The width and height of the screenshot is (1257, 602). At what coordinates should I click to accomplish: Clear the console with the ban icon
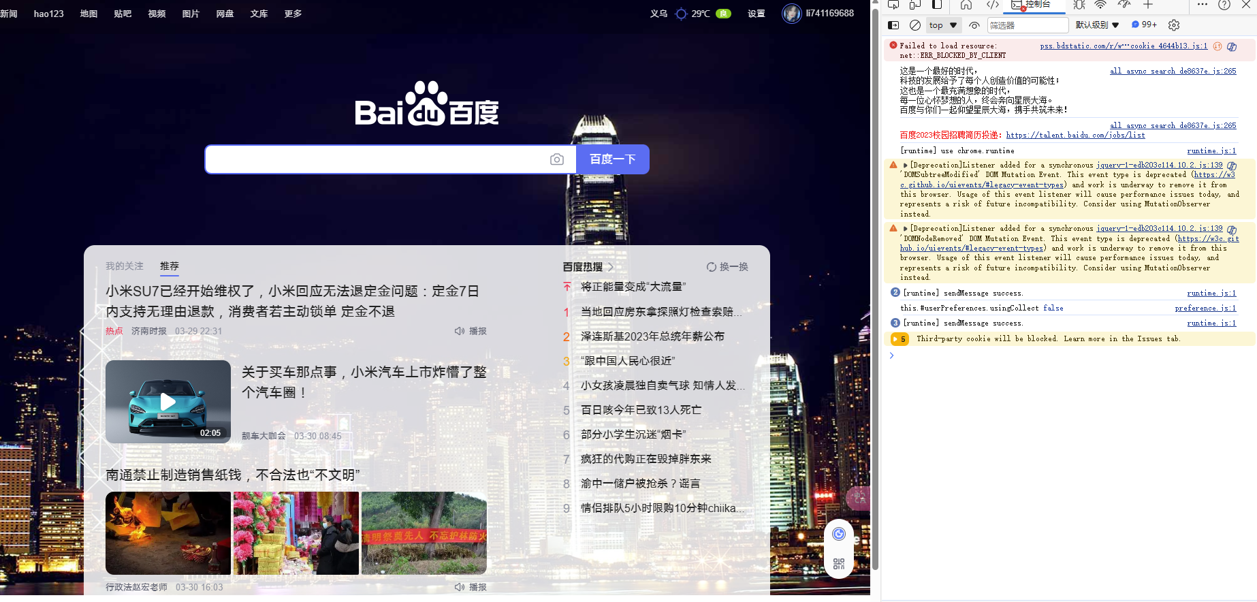click(x=915, y=25)
